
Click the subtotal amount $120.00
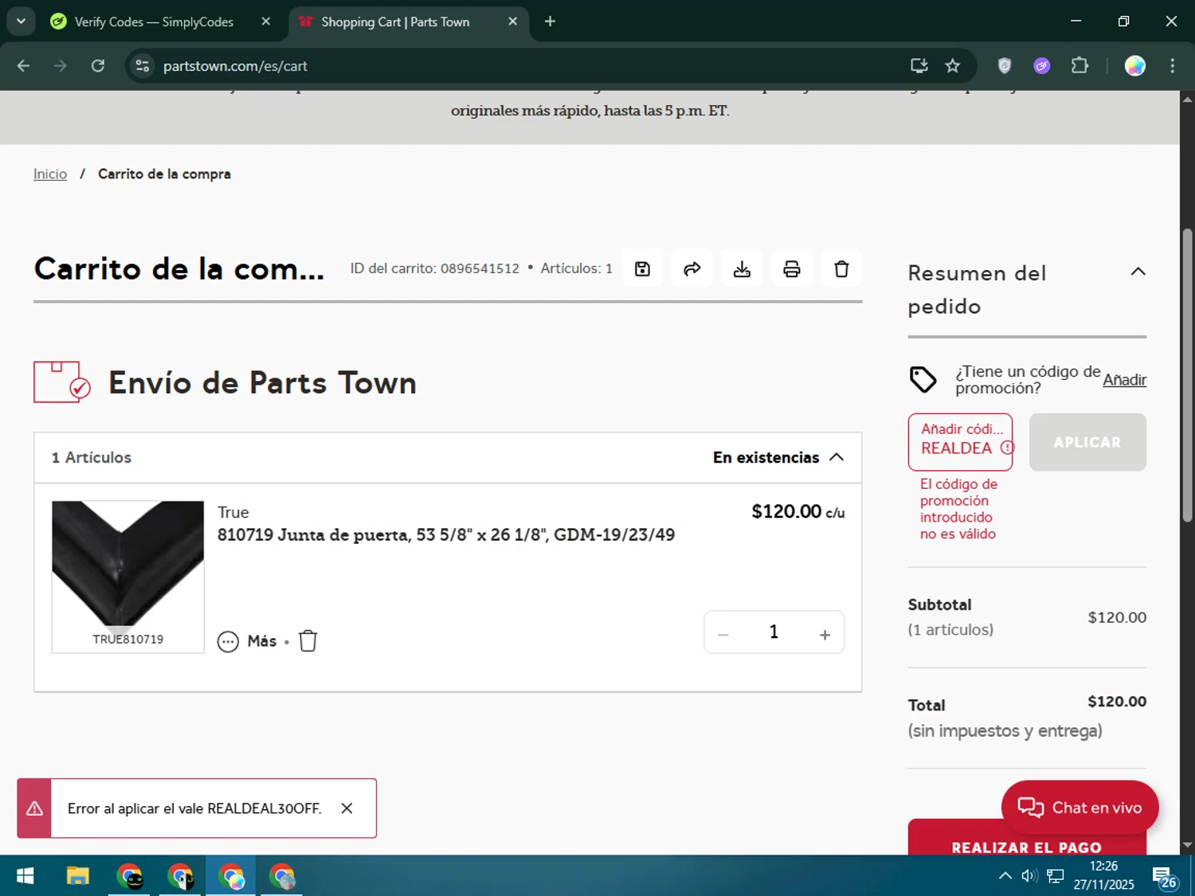pos(1117,617)
